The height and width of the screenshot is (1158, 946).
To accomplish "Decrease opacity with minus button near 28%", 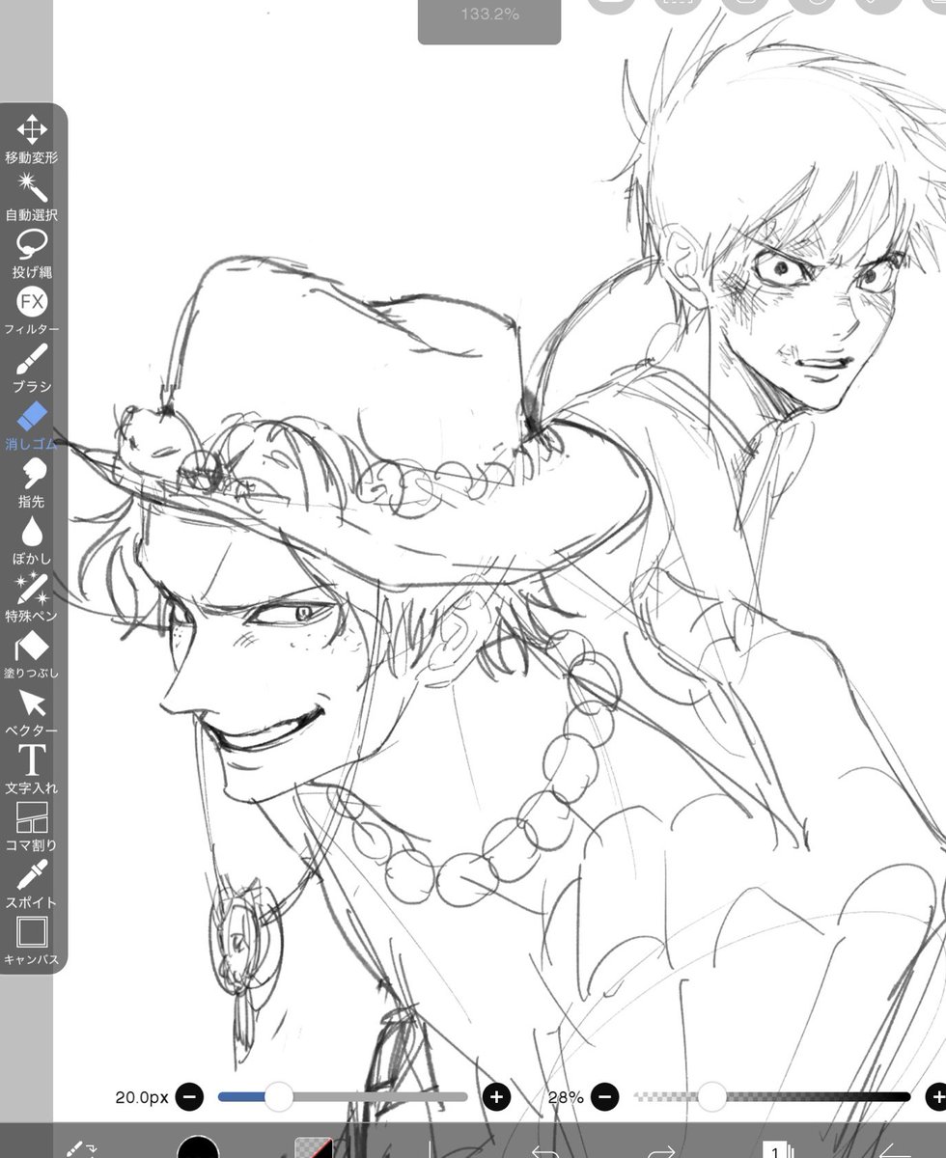I will point(605,1096).
